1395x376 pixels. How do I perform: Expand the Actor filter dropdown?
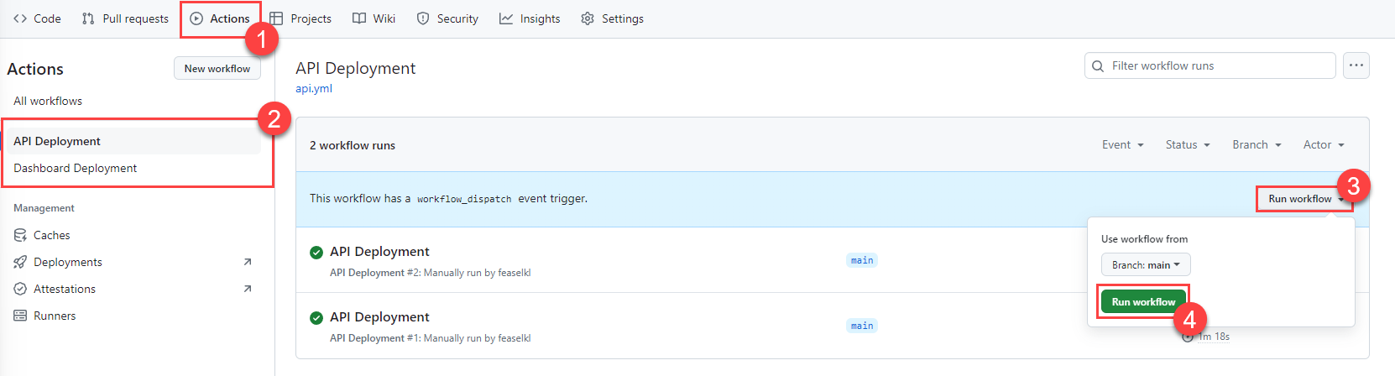[x=1323, y=144]
